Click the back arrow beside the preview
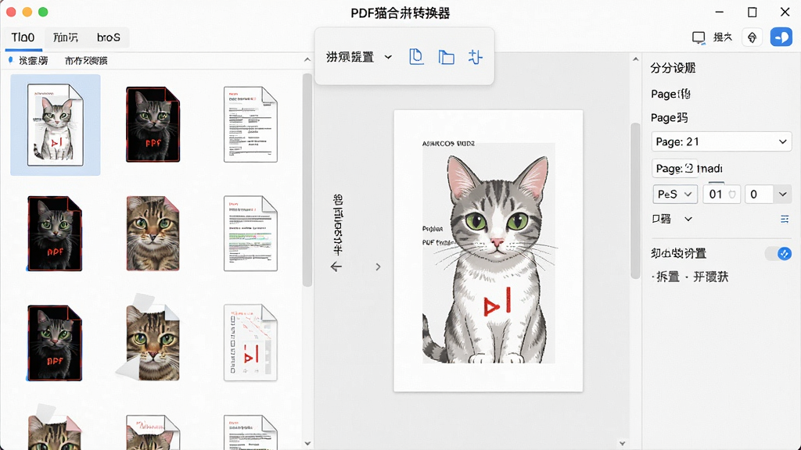The image size is (801, 450). click(x=336, y=267)
